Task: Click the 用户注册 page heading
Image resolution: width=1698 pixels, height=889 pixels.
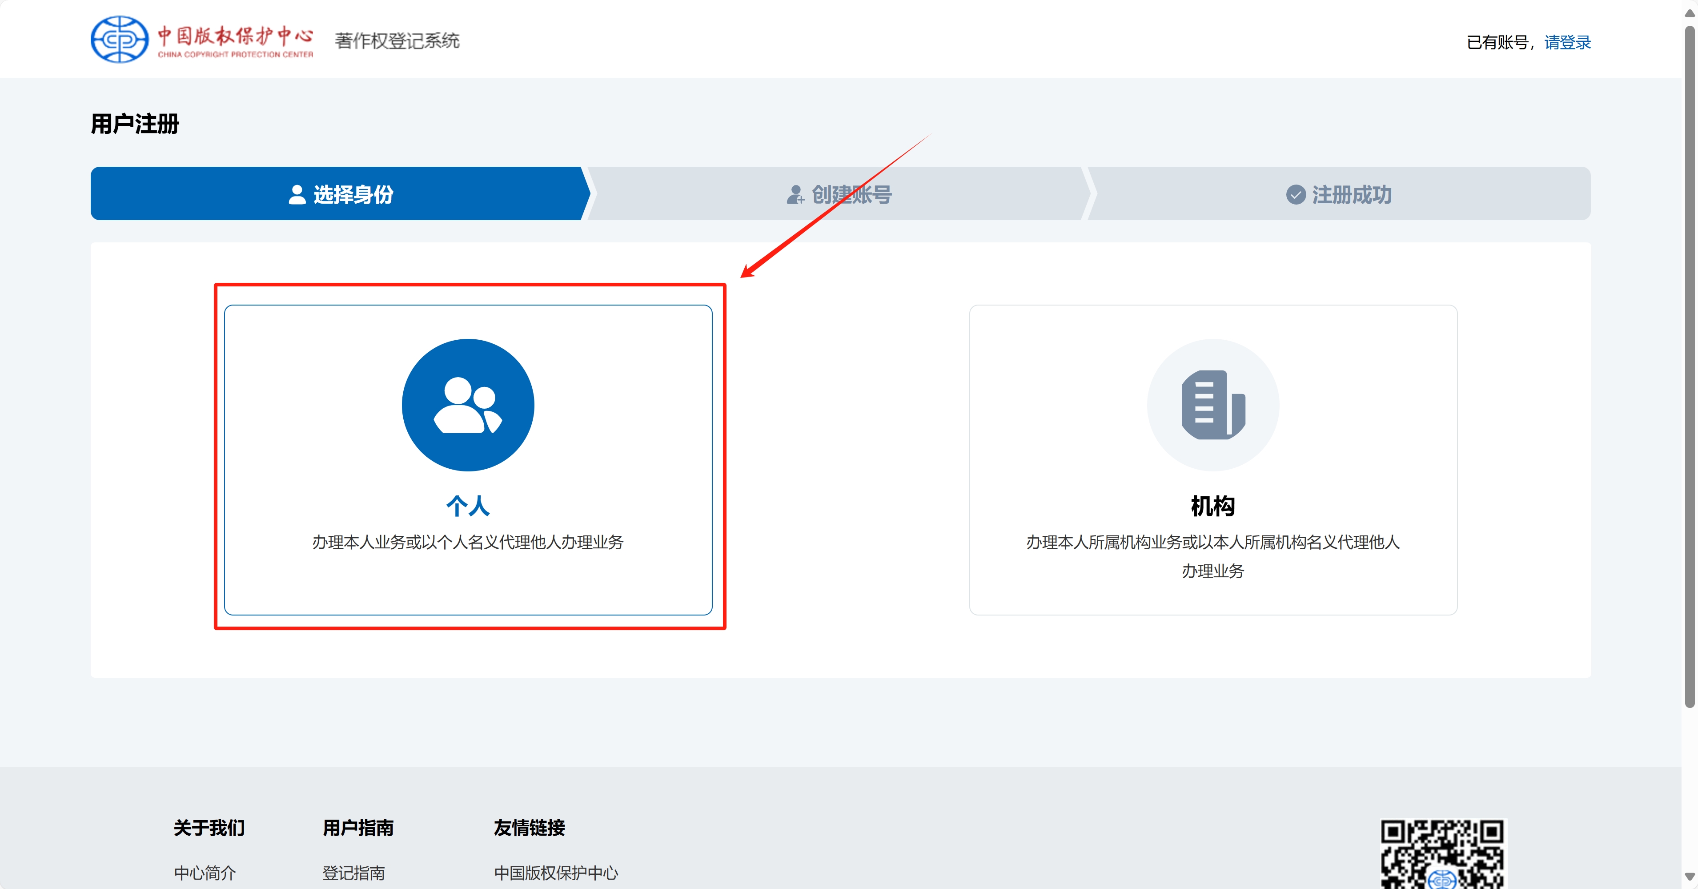Action: tap(135, 124)
